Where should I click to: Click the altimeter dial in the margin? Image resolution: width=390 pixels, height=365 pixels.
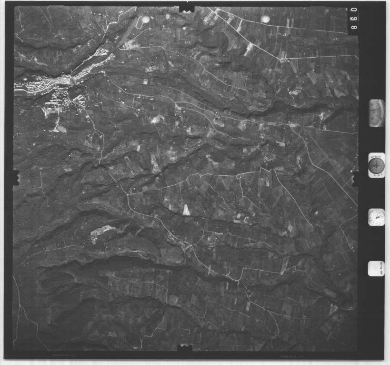tap(376, 113)
